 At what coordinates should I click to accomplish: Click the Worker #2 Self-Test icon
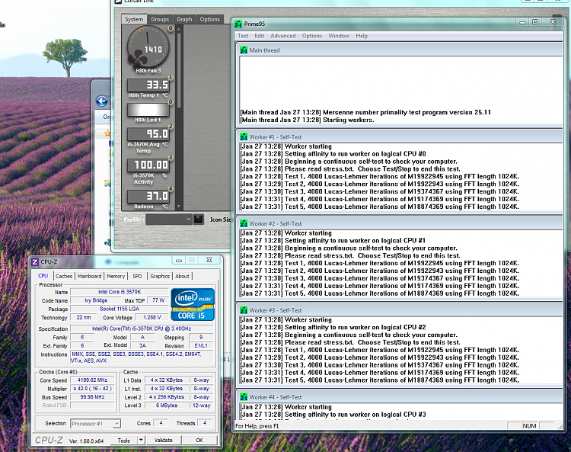[244, 223]
